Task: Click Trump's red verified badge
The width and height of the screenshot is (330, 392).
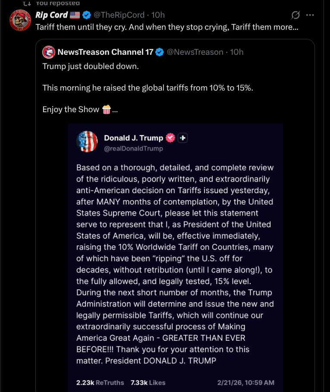Action: tap(171, 138)
